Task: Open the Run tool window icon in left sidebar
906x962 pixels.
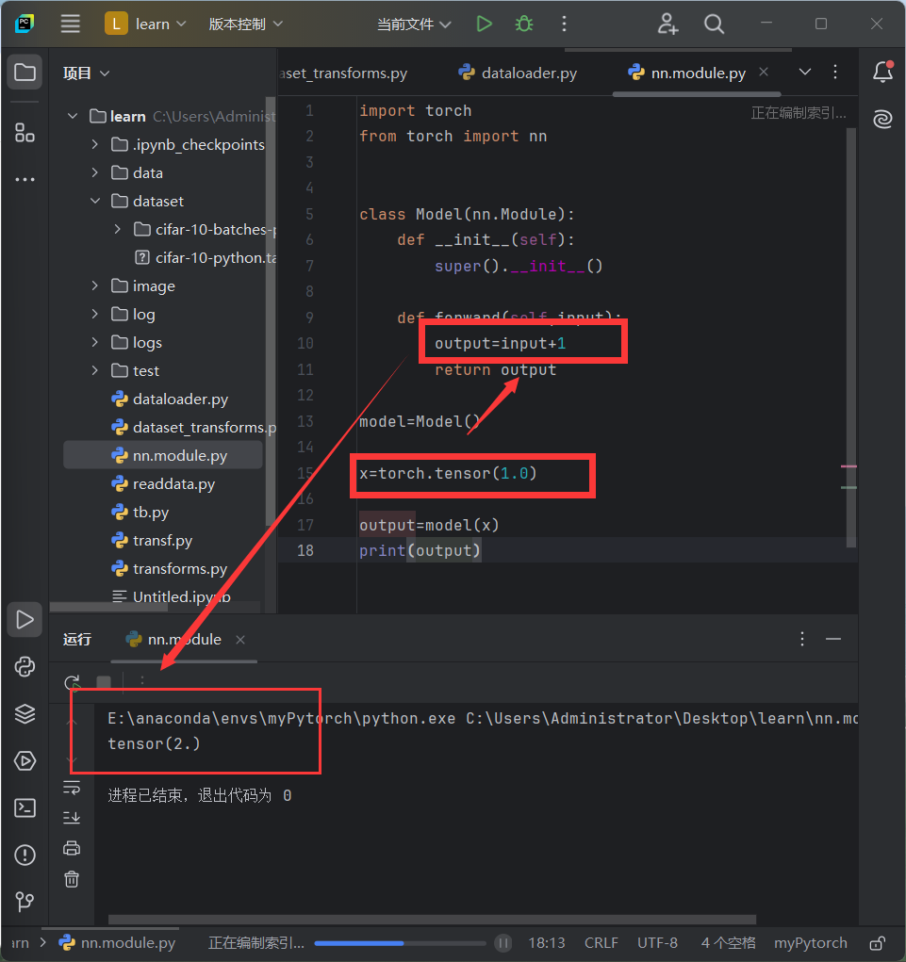Action: pos(25,620)
